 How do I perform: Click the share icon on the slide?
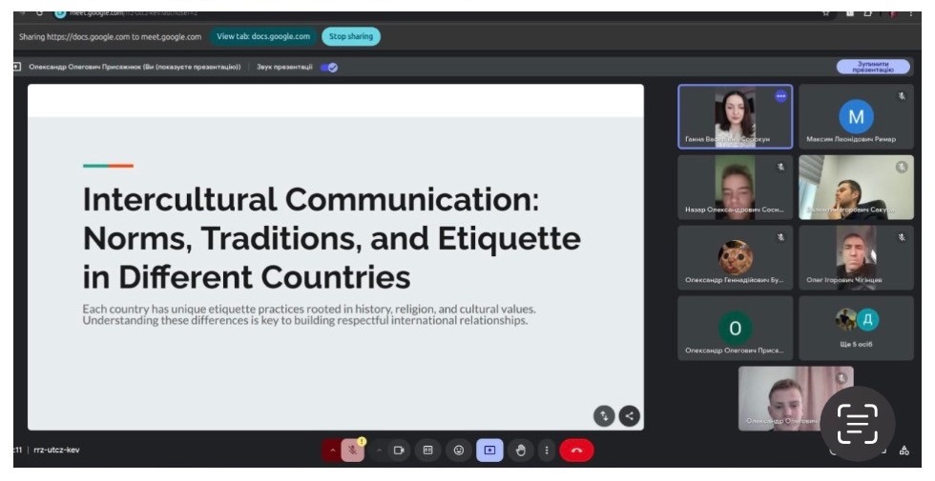[629, 415]
